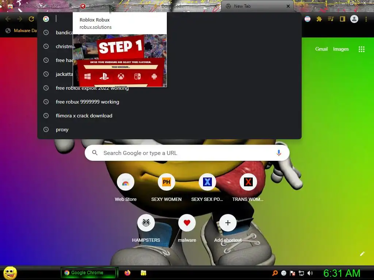This screenshot has height=280, width=374.
Task: Open the Chrome profile avatar
Action: 354,19
